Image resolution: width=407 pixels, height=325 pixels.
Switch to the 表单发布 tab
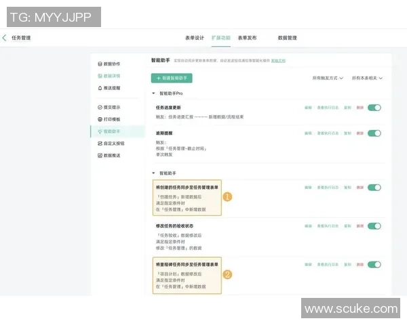tap(247, 38)
